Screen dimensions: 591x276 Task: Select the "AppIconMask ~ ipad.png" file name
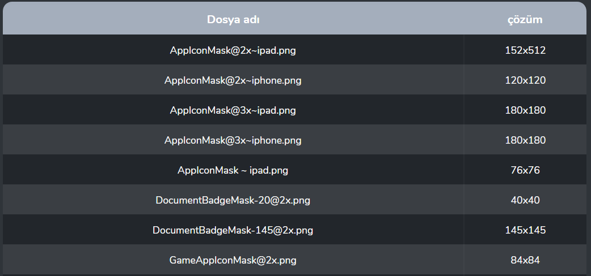pyautogui.click(x=233, y=170)
